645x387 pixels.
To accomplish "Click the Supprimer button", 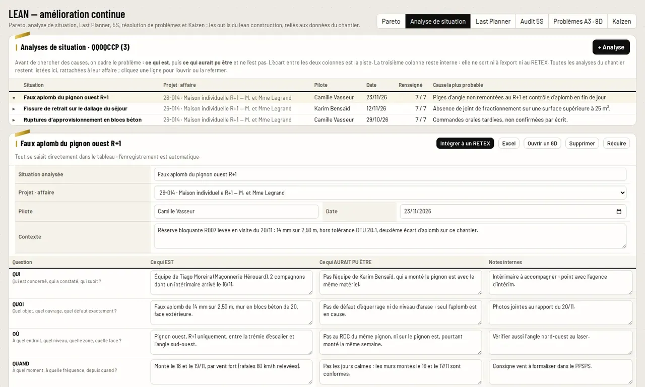I will click(582, 143).
